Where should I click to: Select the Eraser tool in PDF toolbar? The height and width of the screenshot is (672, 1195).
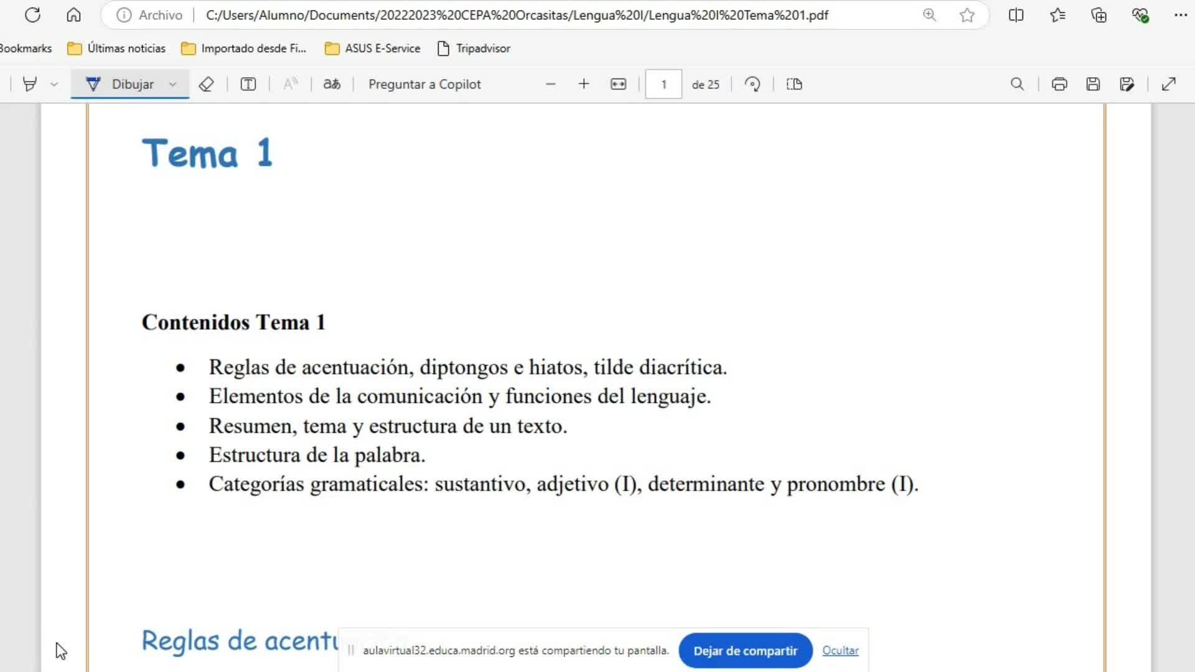[x=206, y=84]
